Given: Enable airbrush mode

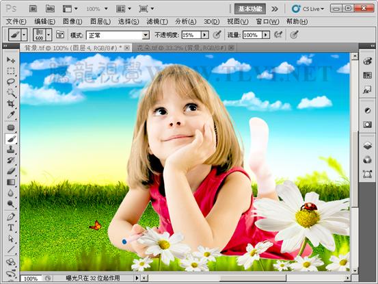Looking at the screenshot, I should (x=278, y=35).
